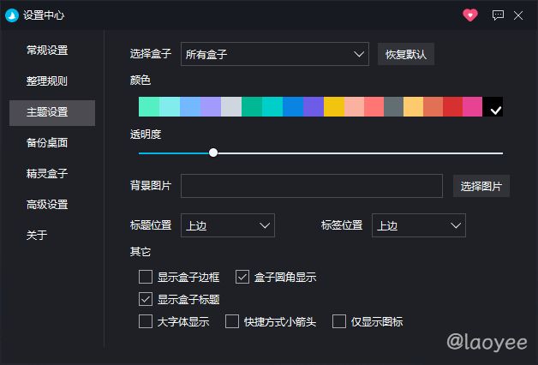Viewport: 538px width, 365px height.
Task: Click the 背景图片 path input field
Action: [311, 186]
